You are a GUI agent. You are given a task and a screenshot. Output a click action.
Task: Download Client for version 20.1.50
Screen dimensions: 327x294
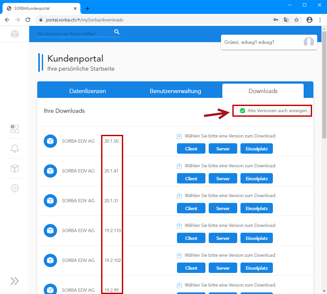point(191,149)
